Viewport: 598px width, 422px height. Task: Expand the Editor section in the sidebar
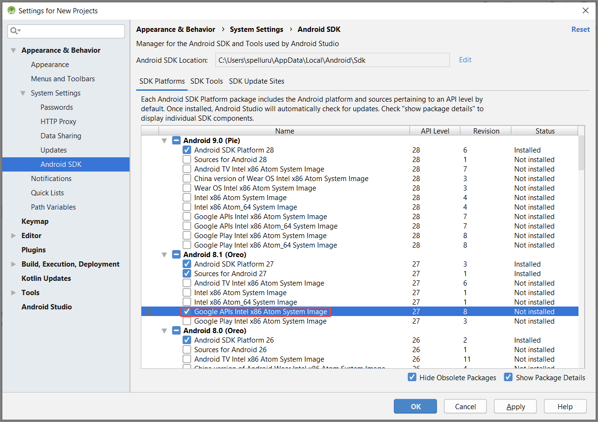14,235
